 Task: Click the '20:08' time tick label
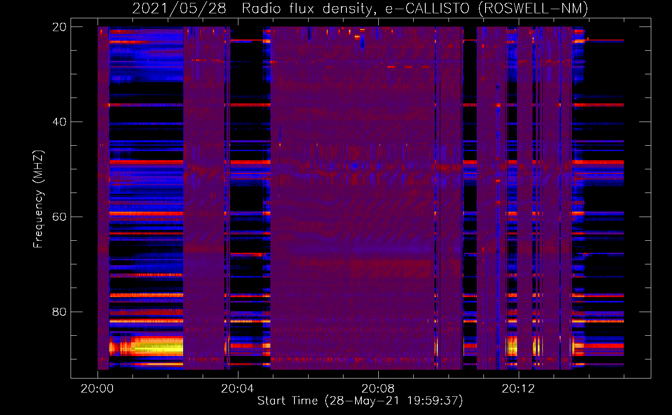(378, 389)
